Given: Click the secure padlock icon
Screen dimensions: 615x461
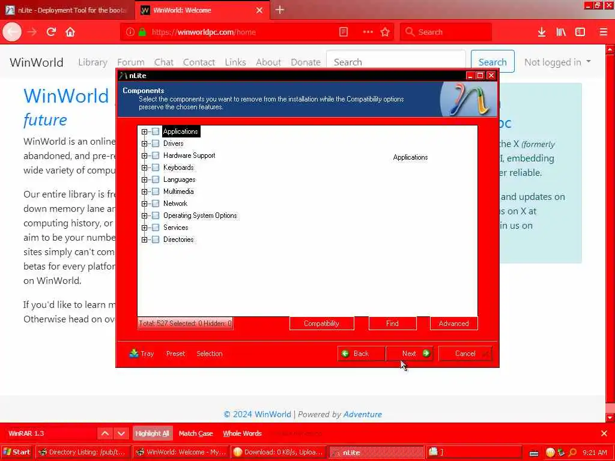Looking at the screenshot, I should [142, 32].
